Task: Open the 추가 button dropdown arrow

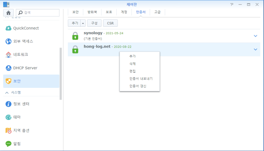Action: tap(83, 23)
